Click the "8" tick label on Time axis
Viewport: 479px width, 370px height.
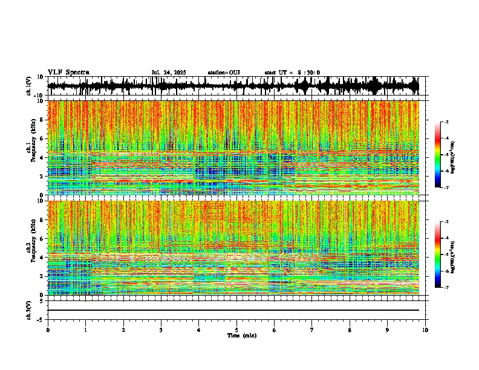pyautogui.click(x=350, y=330)
